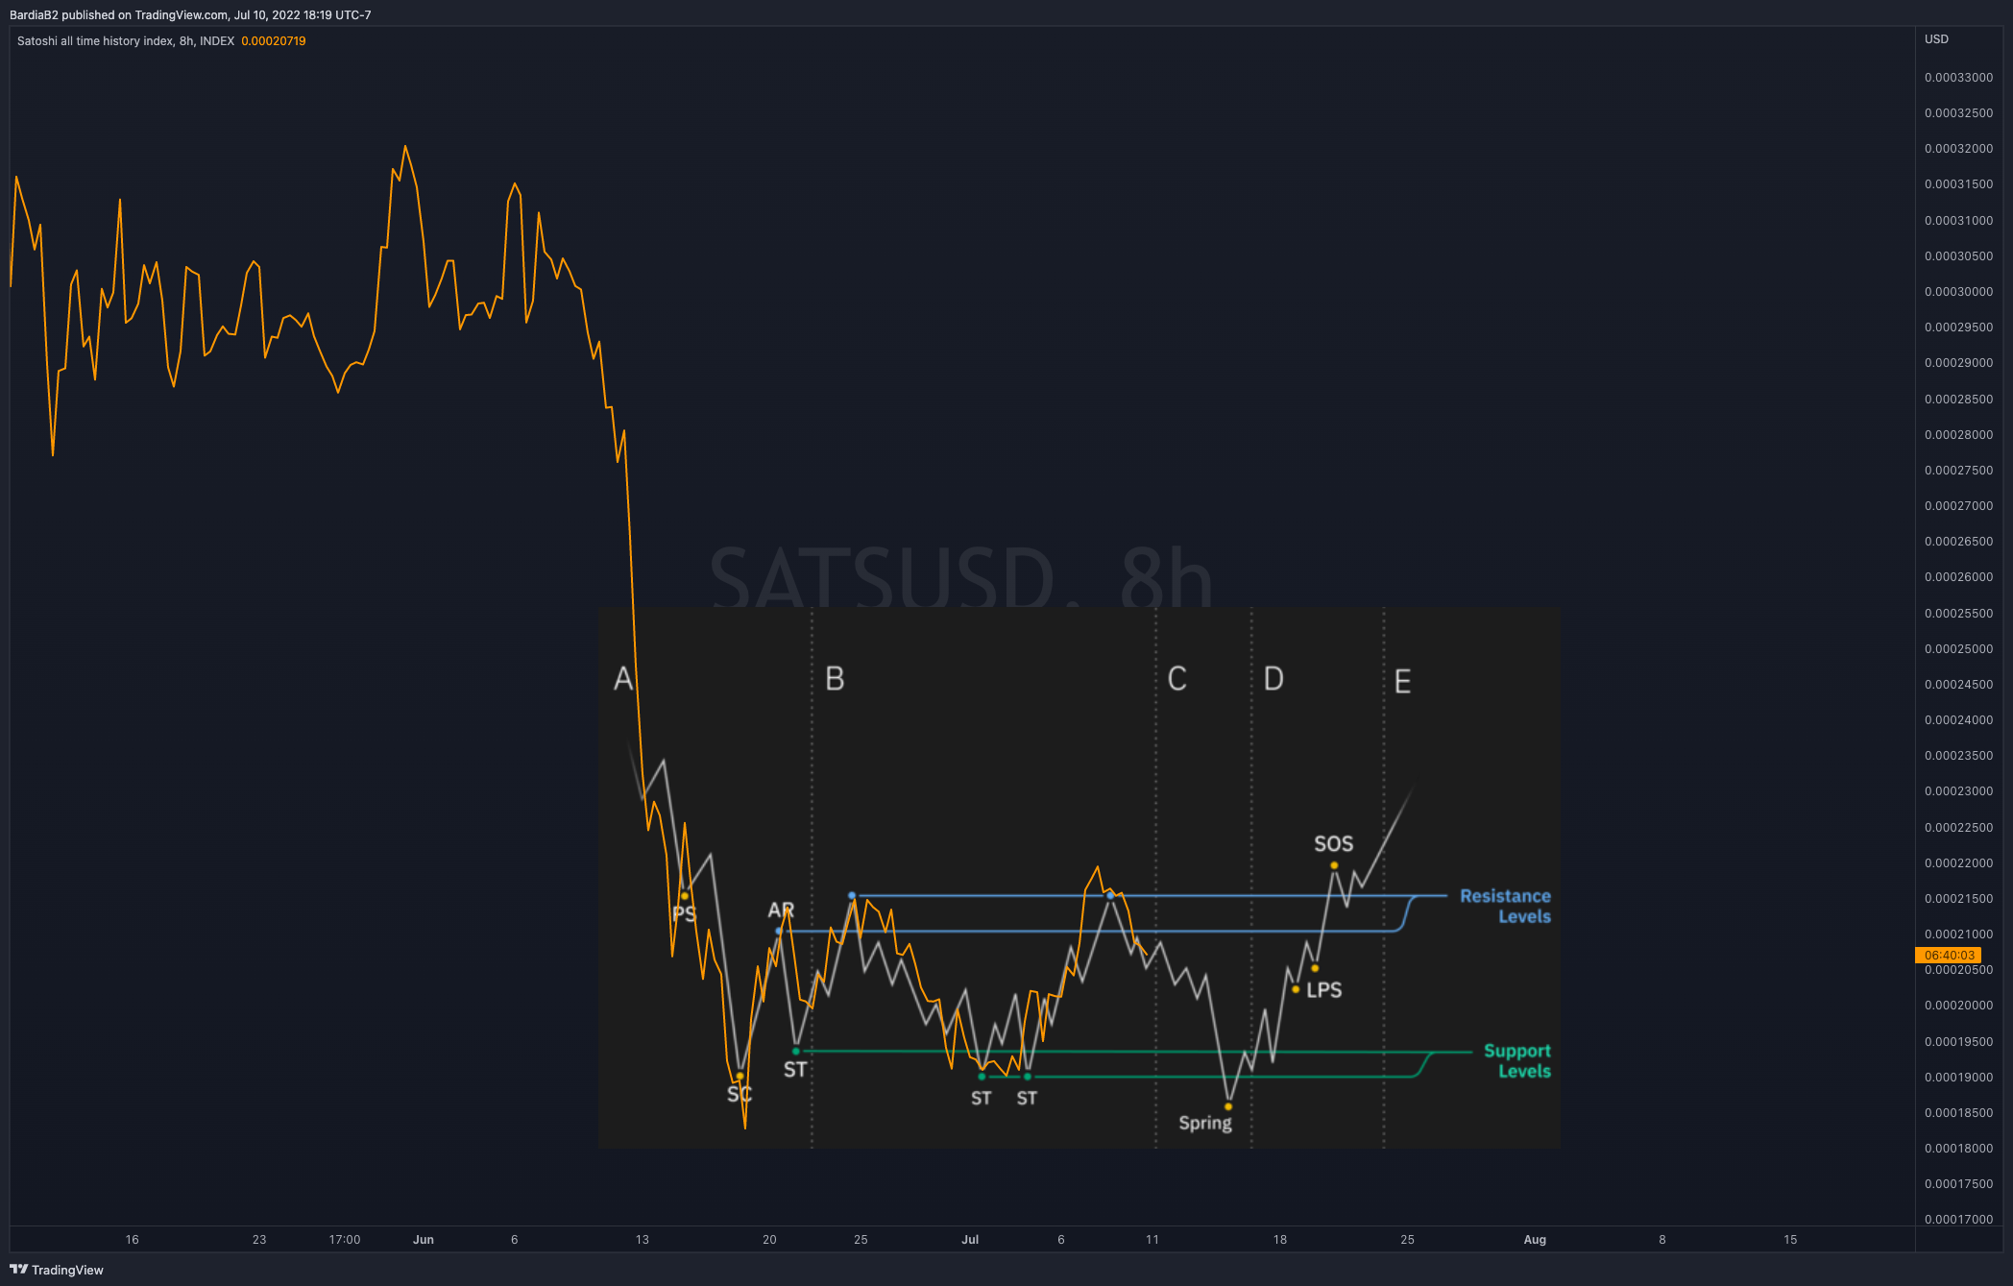Image resolution: width=2013 pixels, height=1286 pixels.
Task: Click the phase A label on the schematic
Action: pyautogui.click(x=623, y=679)
